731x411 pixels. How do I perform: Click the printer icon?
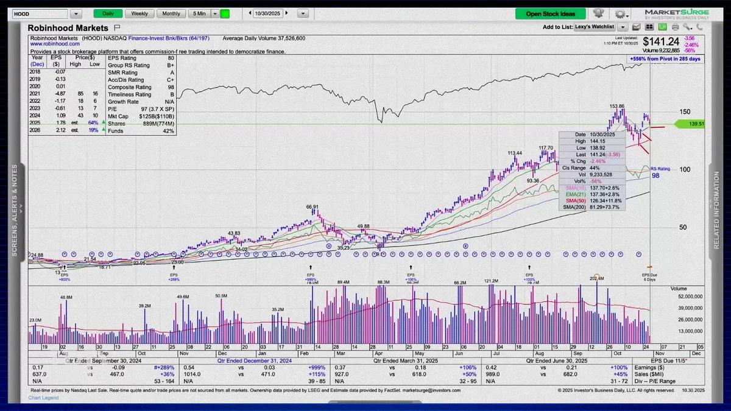675,27
